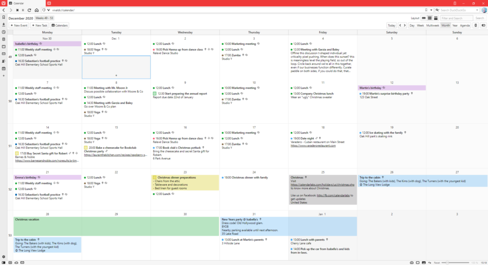
Task: Check the 'Christmas dinner preparations' task box
Action: [155, 177]
